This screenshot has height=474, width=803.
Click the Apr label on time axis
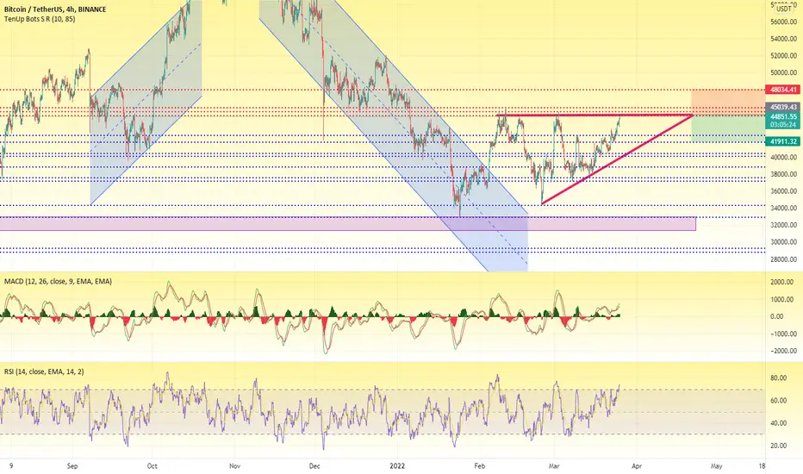tap(637, 465)
